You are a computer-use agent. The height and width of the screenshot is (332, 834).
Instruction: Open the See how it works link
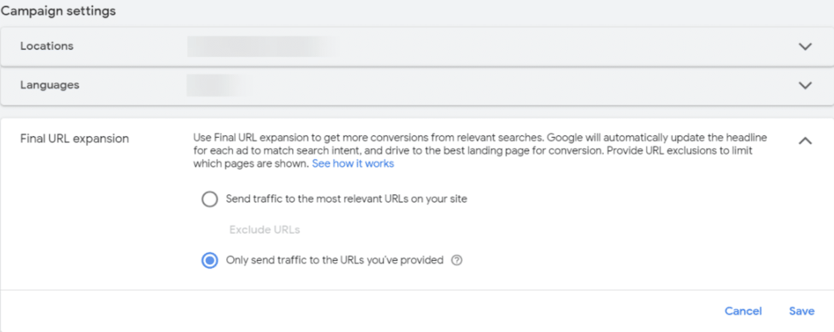pyautogui.click(x=353, y=164)
